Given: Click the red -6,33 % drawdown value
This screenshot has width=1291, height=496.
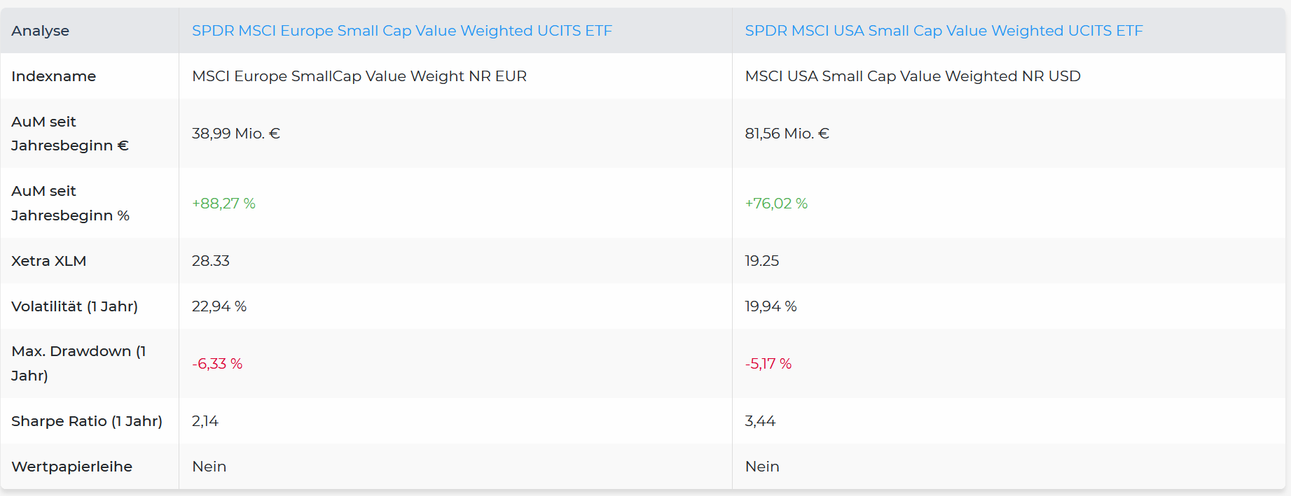Looking at the screenshot, I should (x=217, y=364).
